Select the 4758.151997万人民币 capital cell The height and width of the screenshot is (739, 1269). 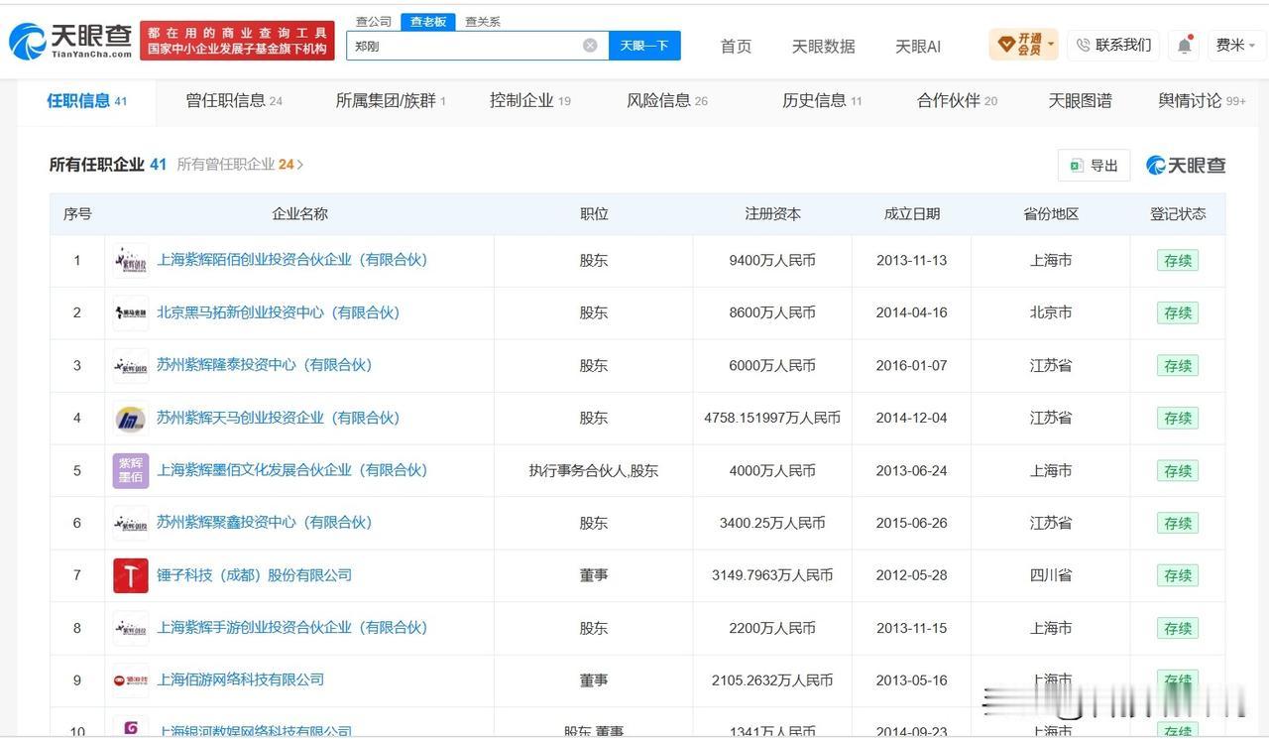click(x=772, y=419)
